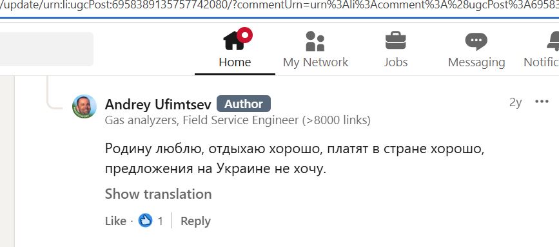Open the Messaging speech bubble icon
Viewport: 559px width, 247px height.
(476, 41)
